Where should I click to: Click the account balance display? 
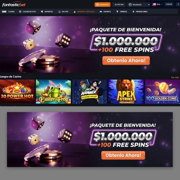119,5
